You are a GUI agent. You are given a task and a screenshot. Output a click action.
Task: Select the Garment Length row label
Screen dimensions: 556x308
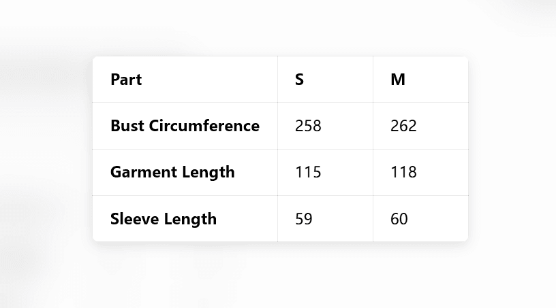click(172, 172)
